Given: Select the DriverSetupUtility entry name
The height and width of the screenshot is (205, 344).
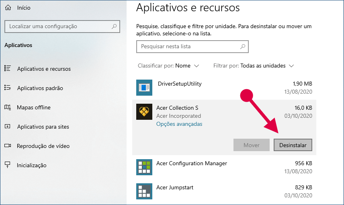Looking at the screenshot, I should coord(180,84).
